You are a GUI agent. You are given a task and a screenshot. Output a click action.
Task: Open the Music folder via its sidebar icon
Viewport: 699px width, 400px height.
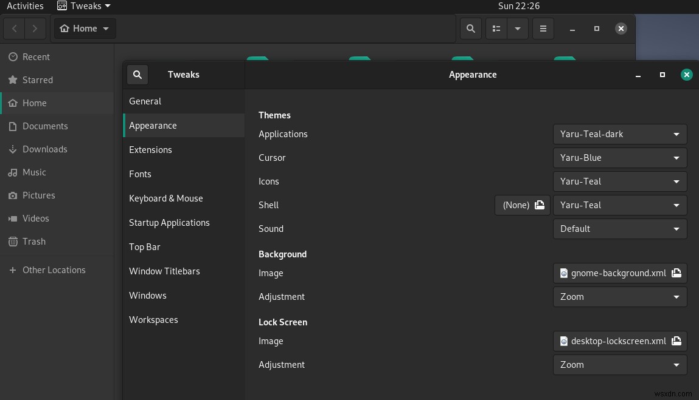12,172
